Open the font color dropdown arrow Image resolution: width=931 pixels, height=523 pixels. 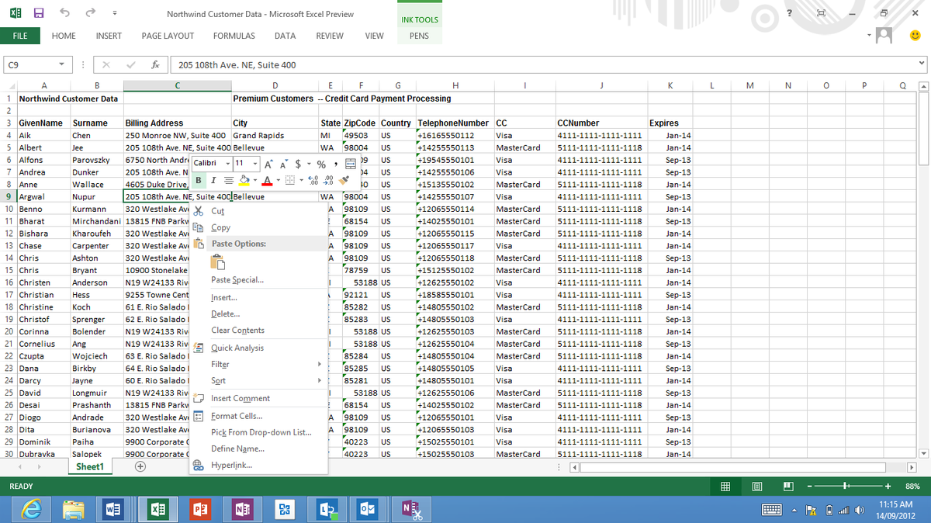277,180
